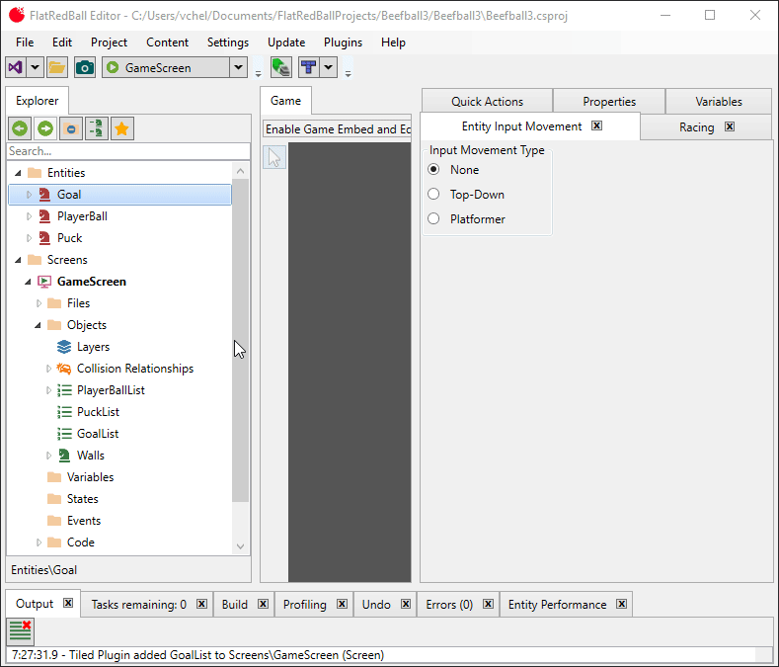Viewport: 779px width, 667px height.
Task: Open the Plugins menu
Action: pyautogui.click(x=343, y=42)
